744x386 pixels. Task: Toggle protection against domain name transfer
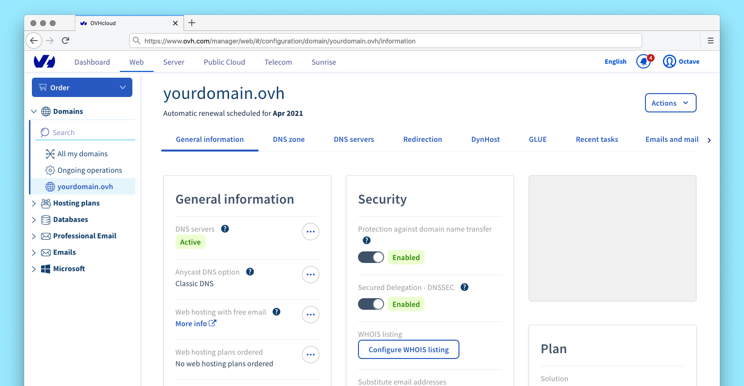(371, 257)
